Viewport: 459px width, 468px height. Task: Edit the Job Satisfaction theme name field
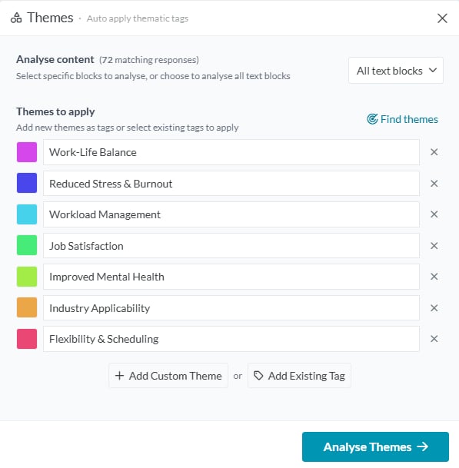(231, 246)
